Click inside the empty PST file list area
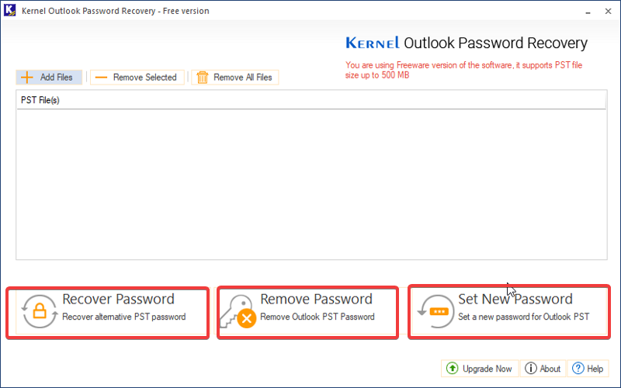621x388 pixels. pos(311,184)
